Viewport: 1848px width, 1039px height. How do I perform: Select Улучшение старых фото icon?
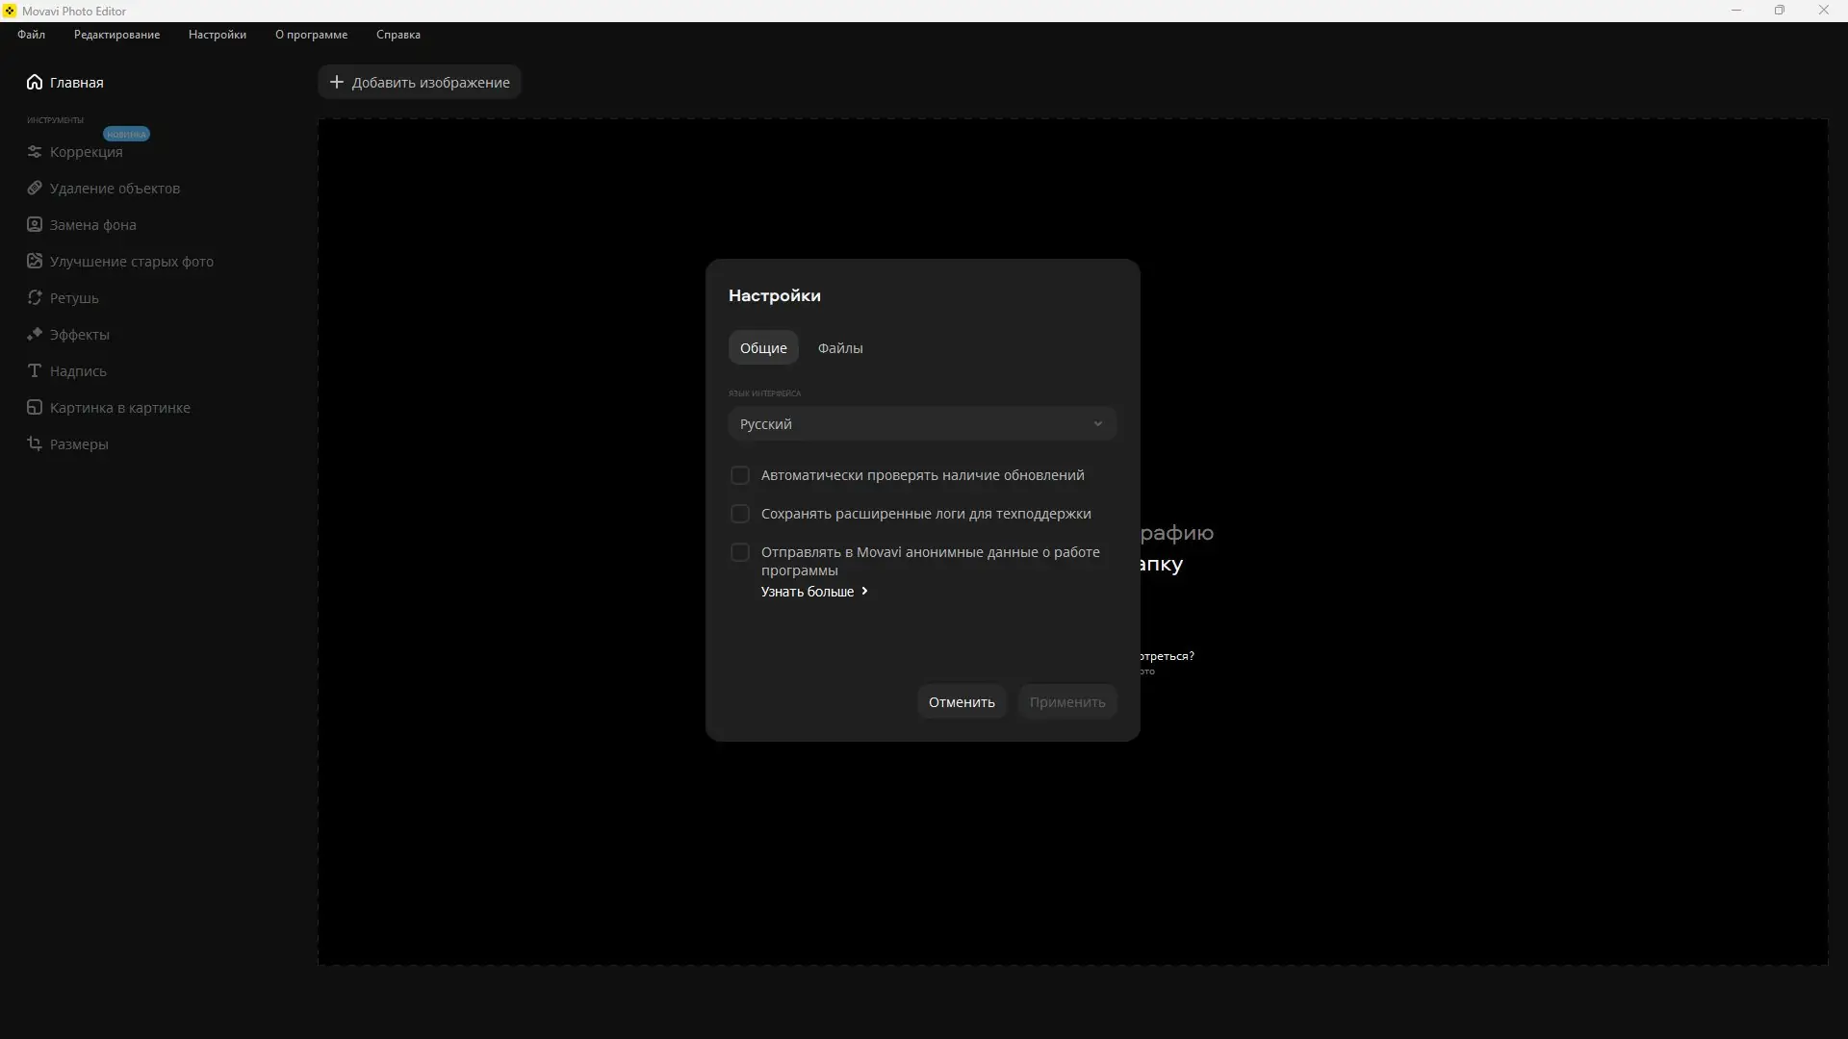(x=35, y=261)
